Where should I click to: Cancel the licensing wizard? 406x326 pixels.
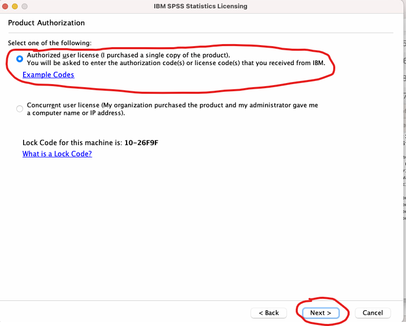pos(373,313)
